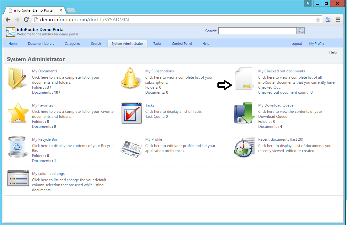Click the infoRouter portal logo

(11, 32)
